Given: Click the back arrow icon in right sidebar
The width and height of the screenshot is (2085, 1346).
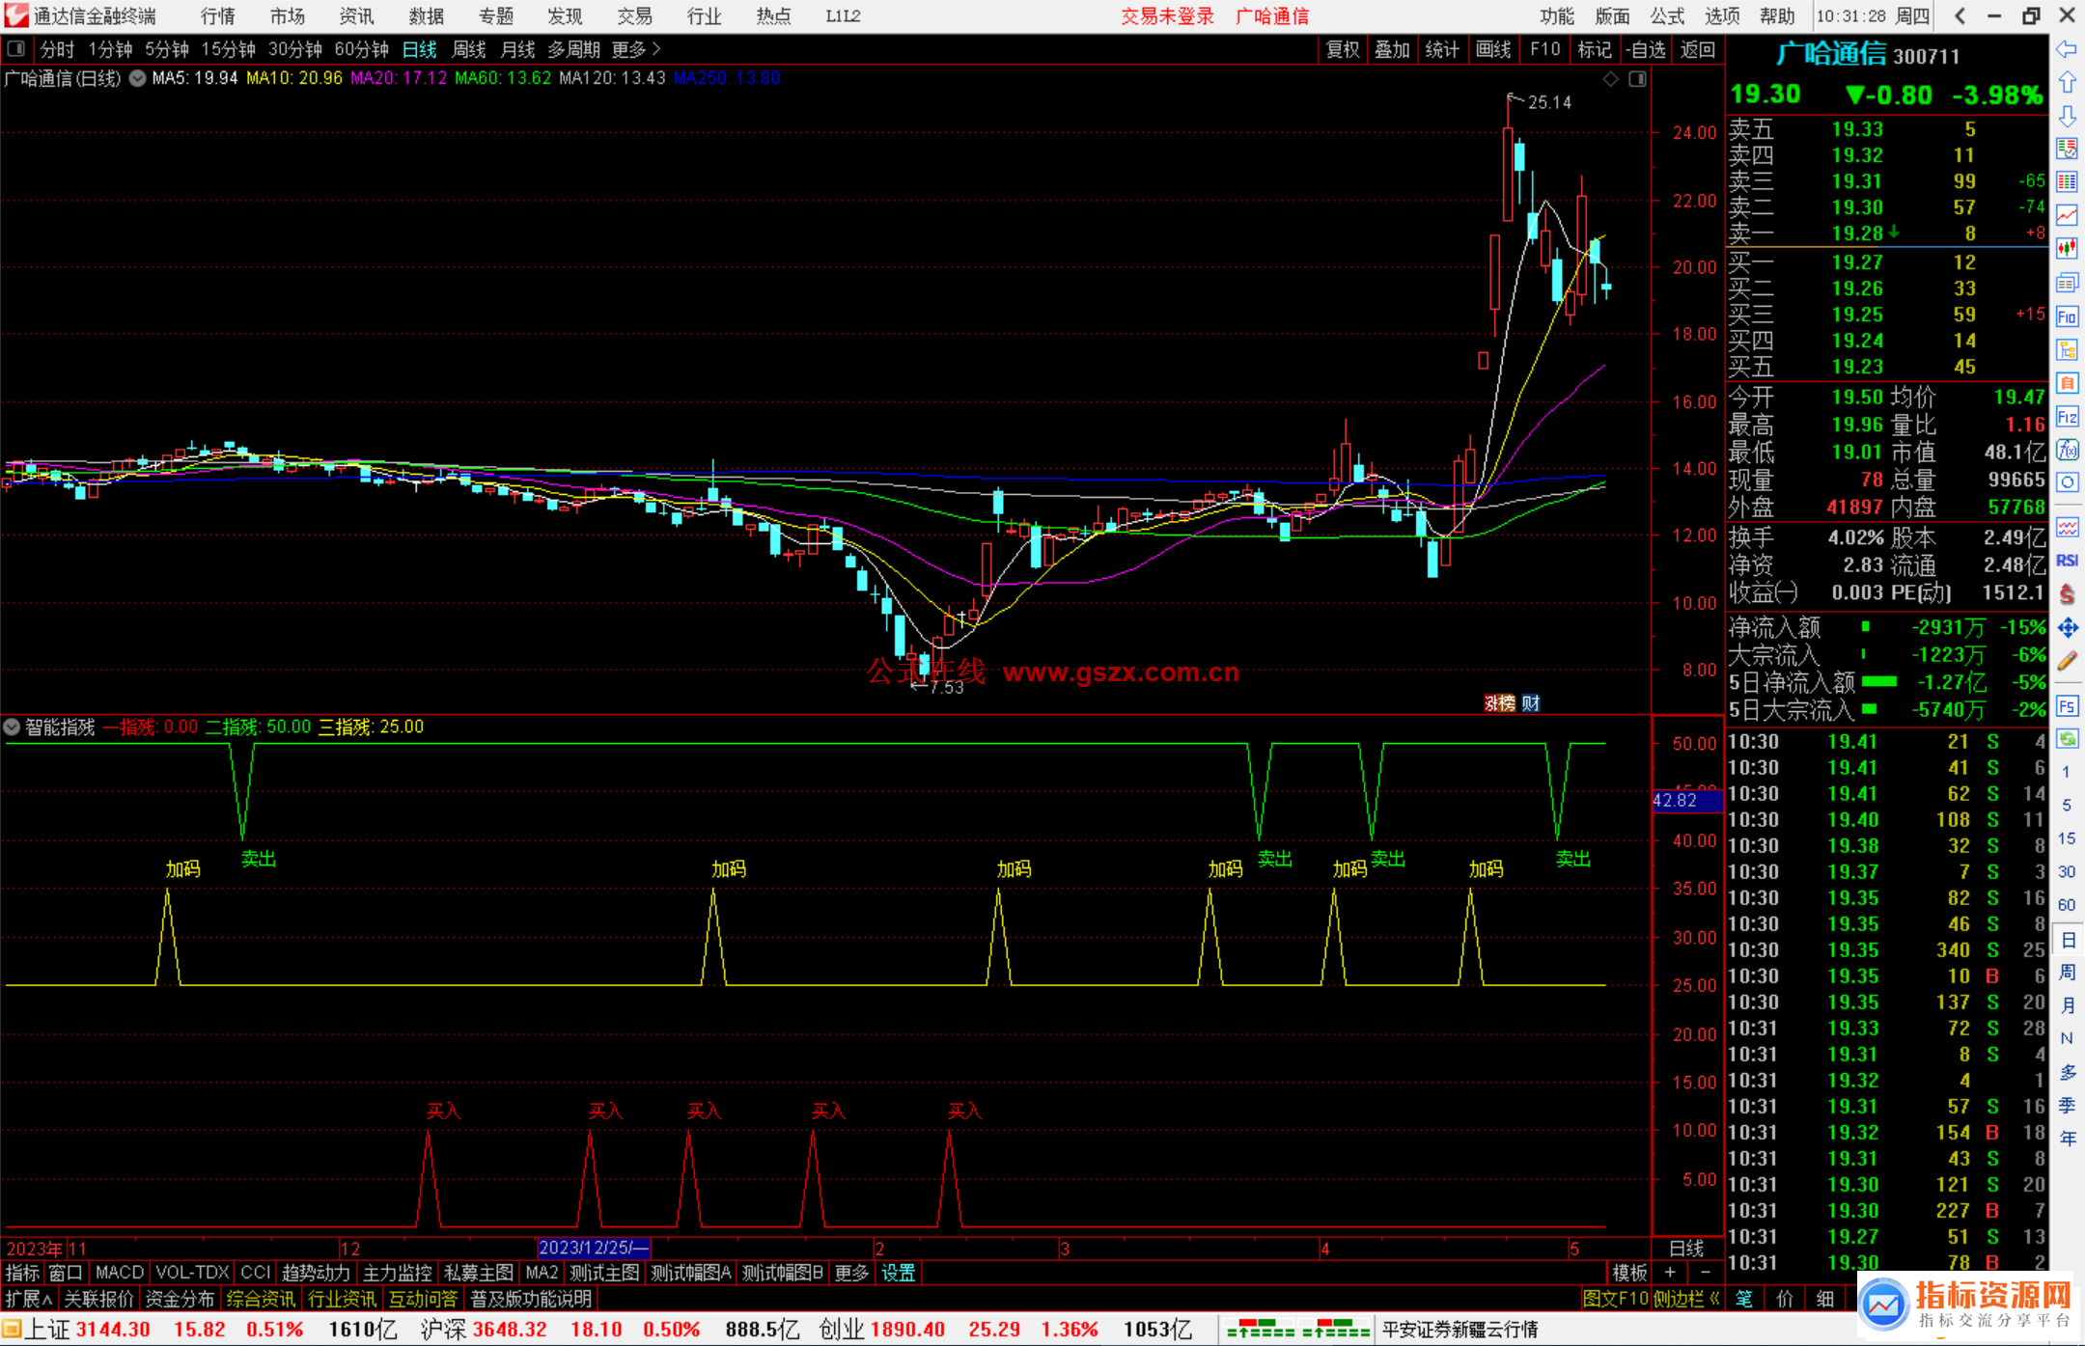Looking at the screenshot, I should pyautogui.click(x=2067, y=49).
